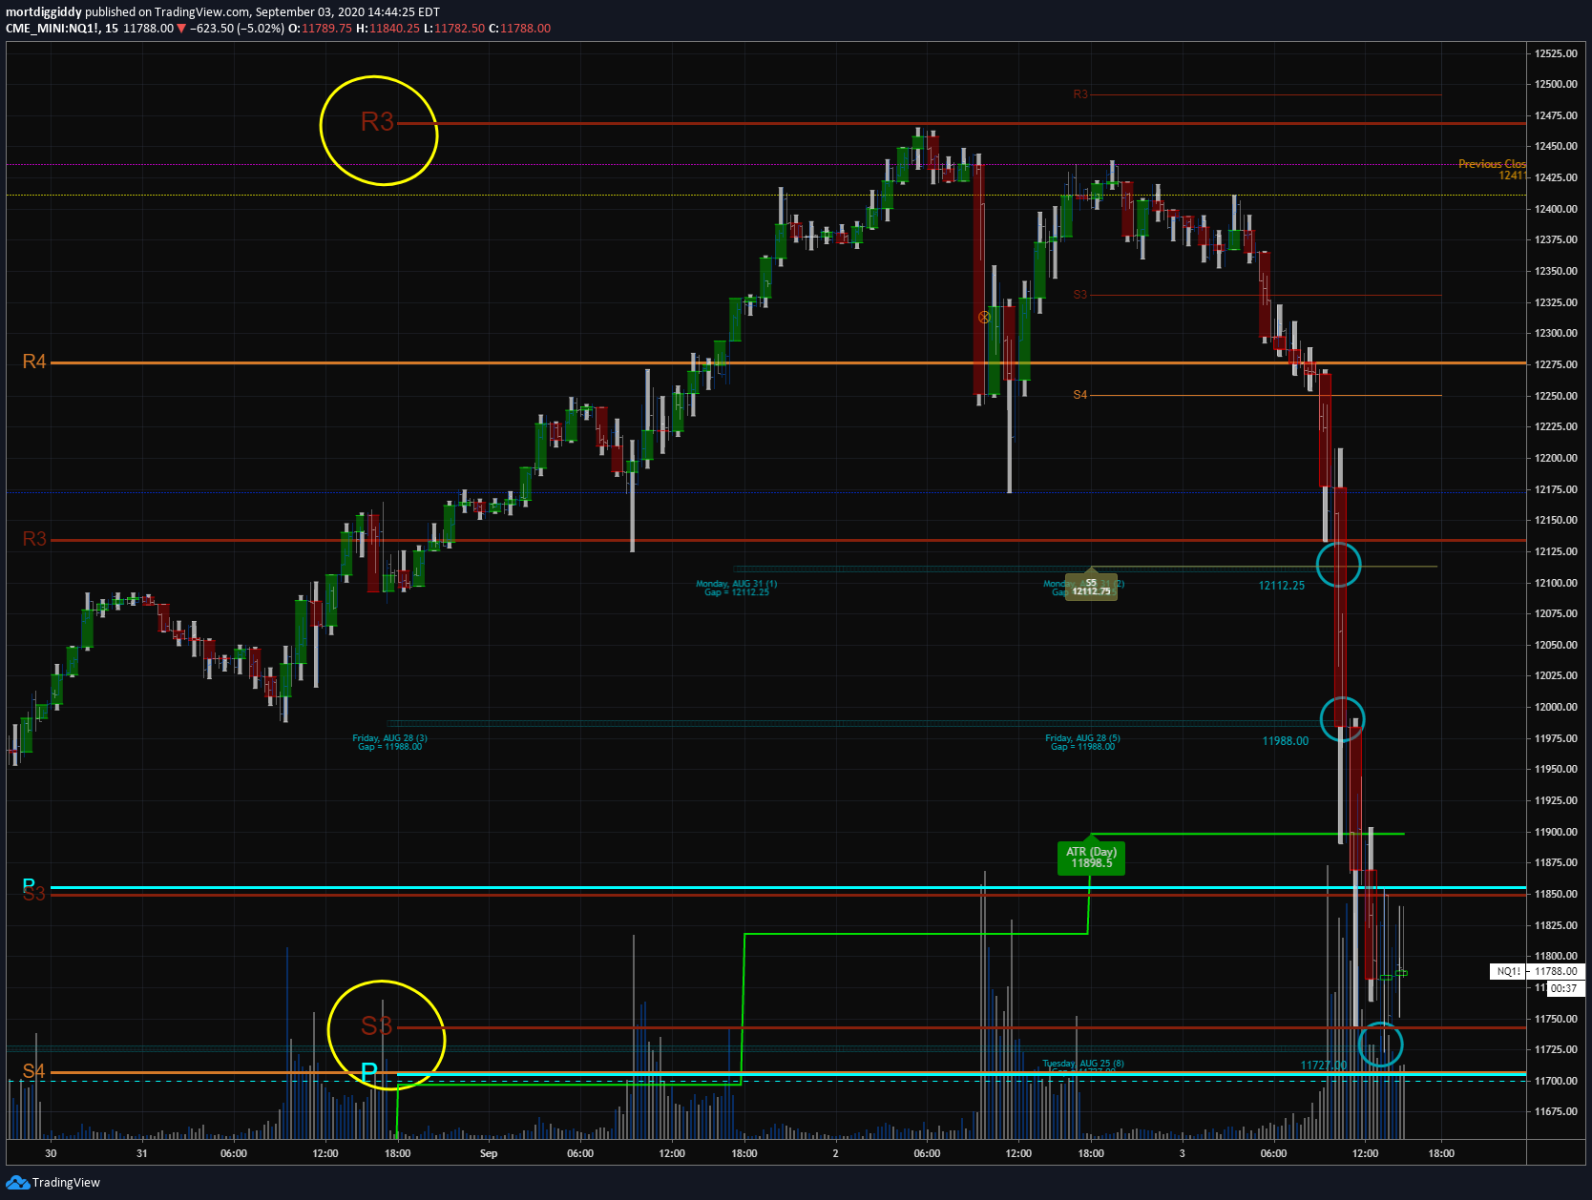
Task: Select the Friday, AUG 28 (3) gap label
Action: (x=389, y=742)
